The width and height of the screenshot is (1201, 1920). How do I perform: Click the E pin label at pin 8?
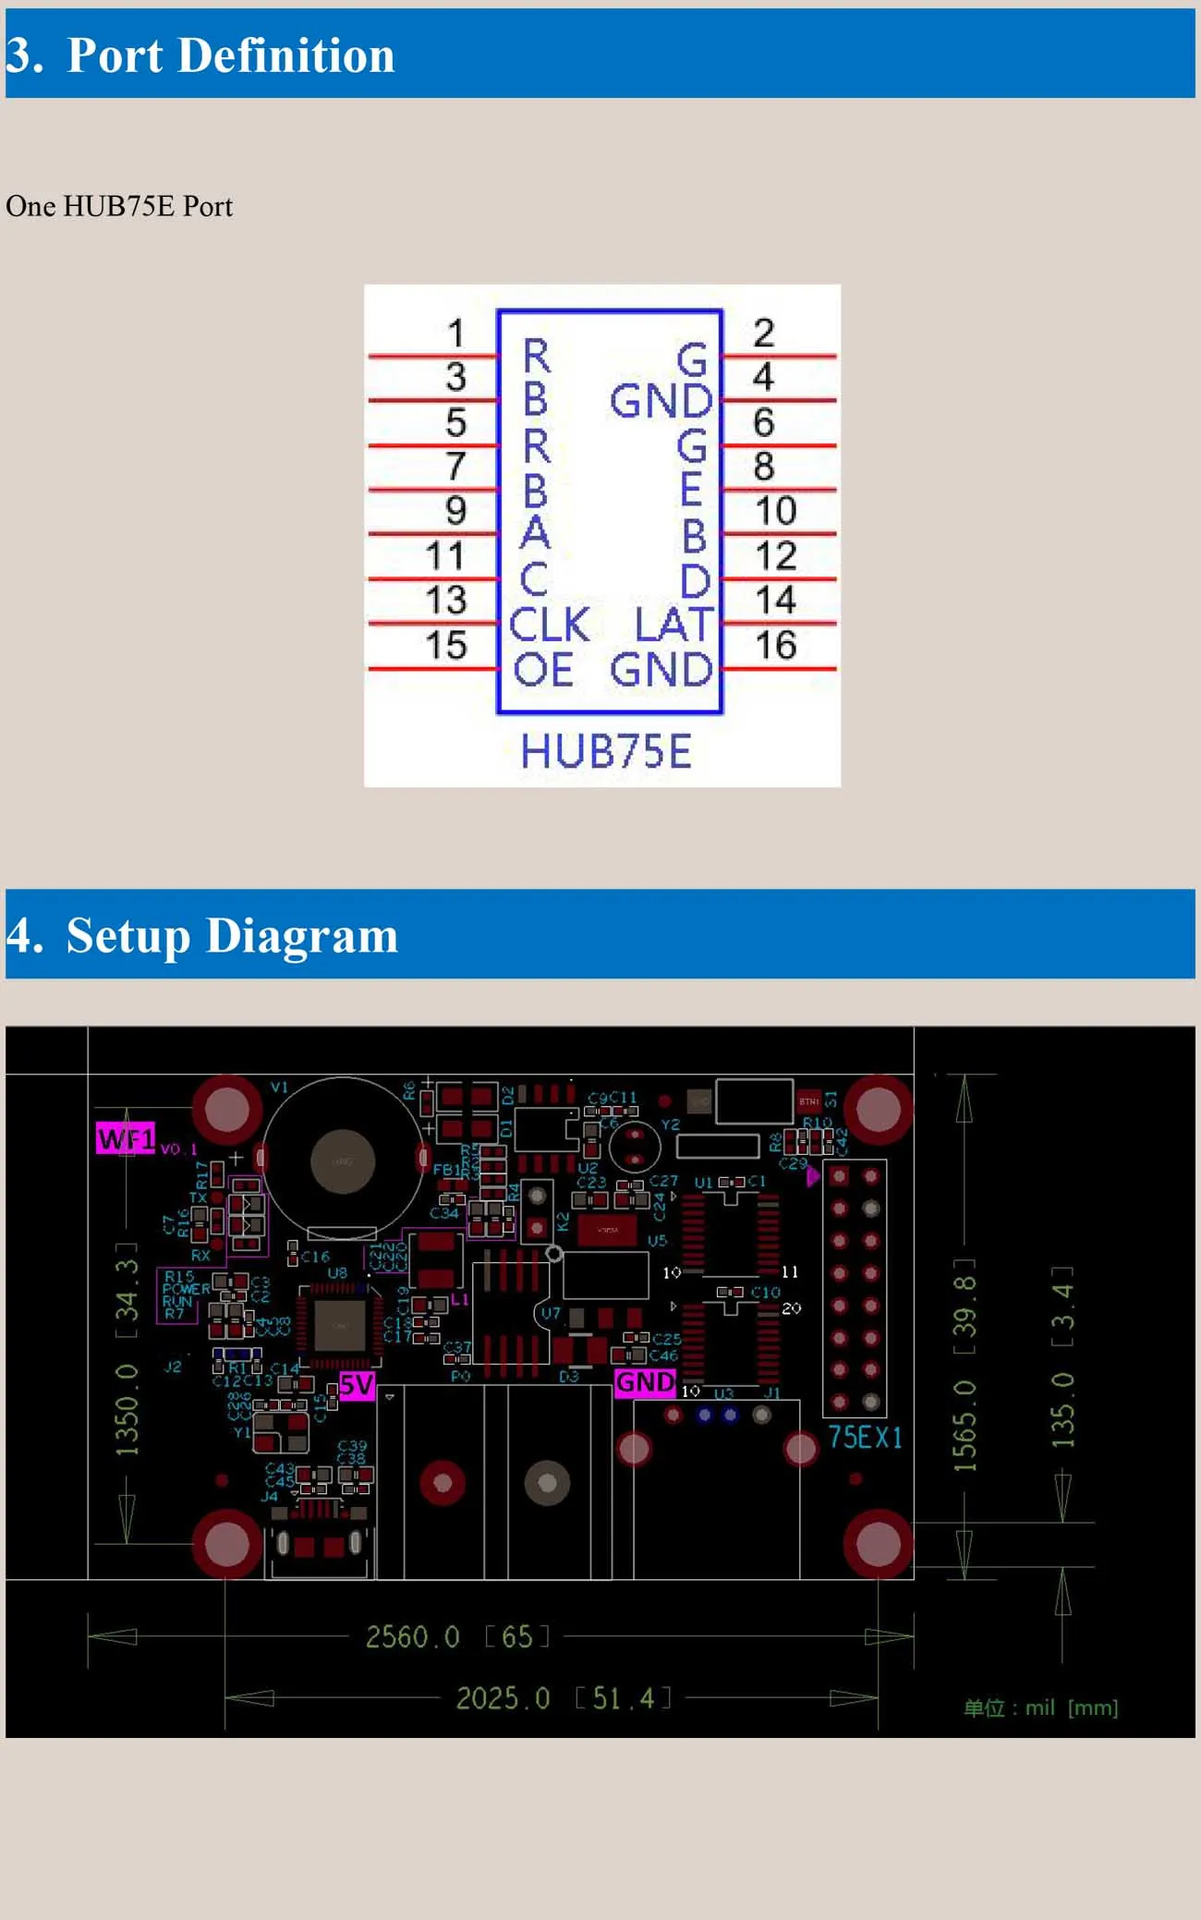click(692, 490)
